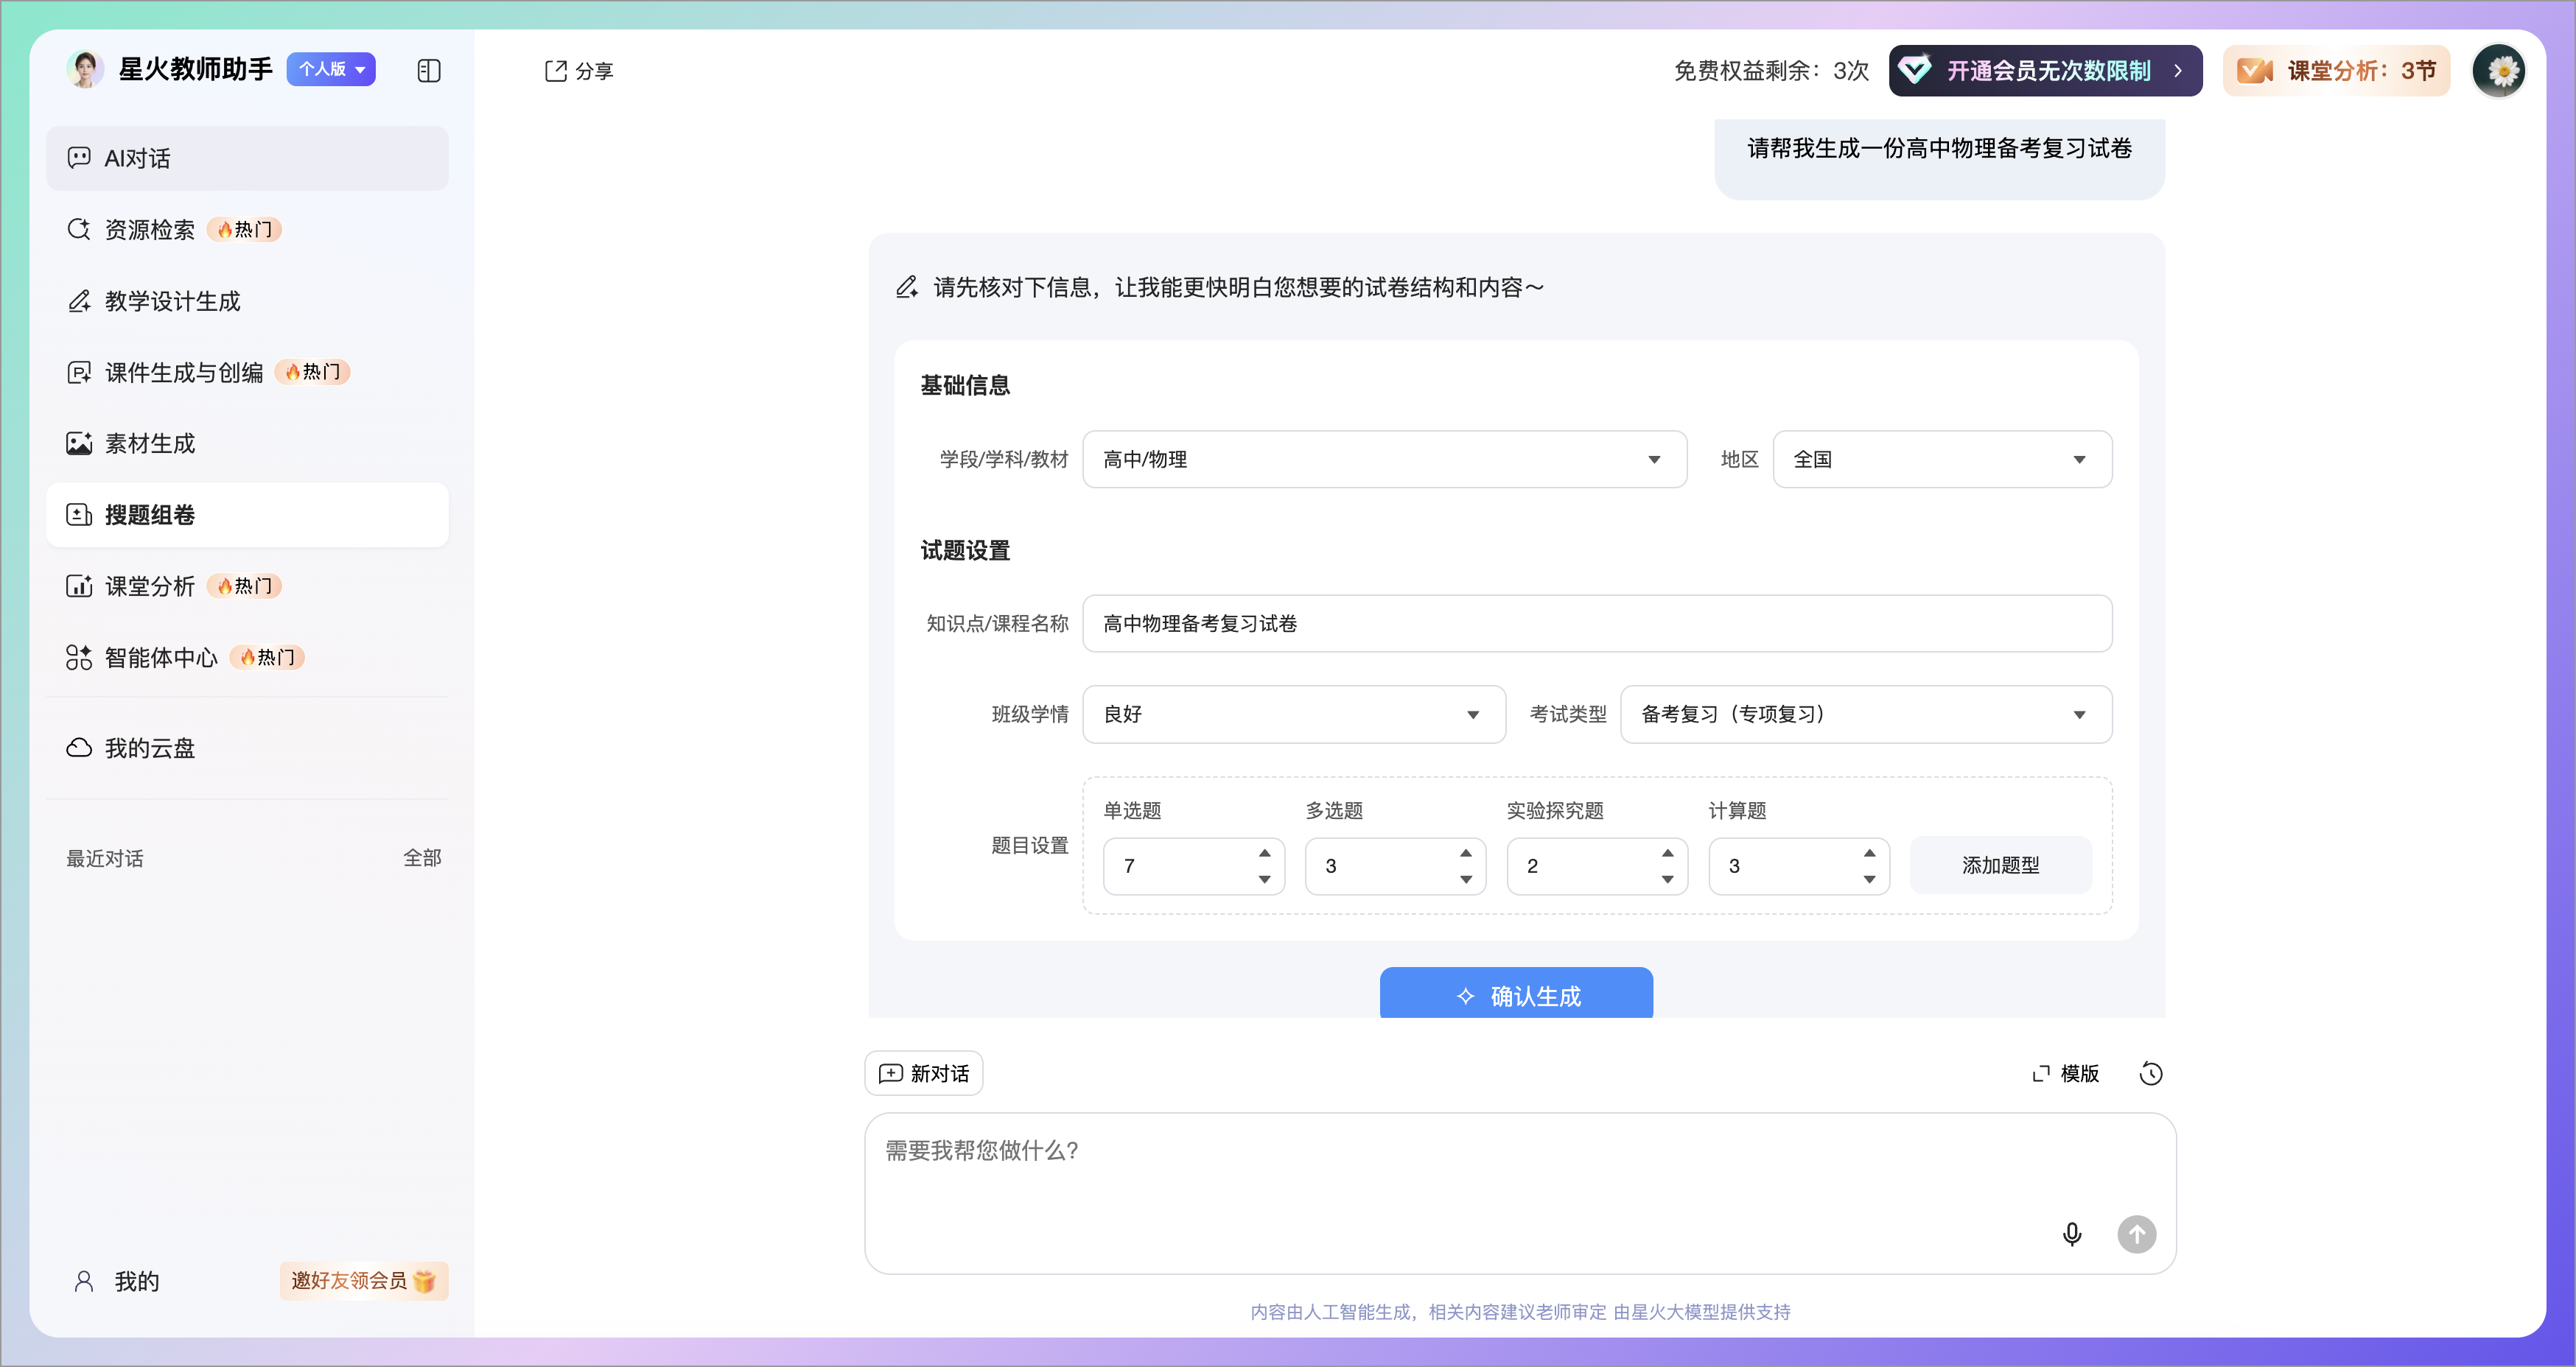Click the 添加题型 button
2576x1367 pixels.
pyautogui.click(x=2000, y=865)
